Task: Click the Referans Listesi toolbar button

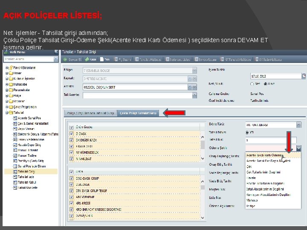Action: click(178, 60)
